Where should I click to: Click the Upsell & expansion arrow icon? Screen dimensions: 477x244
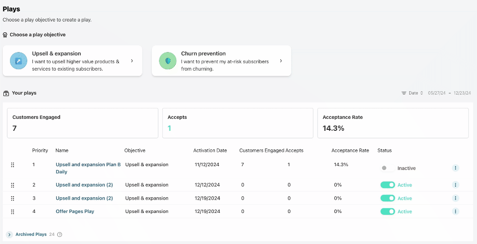[19, 61]
